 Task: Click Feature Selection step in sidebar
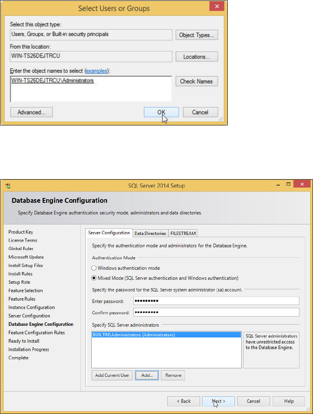26,291
